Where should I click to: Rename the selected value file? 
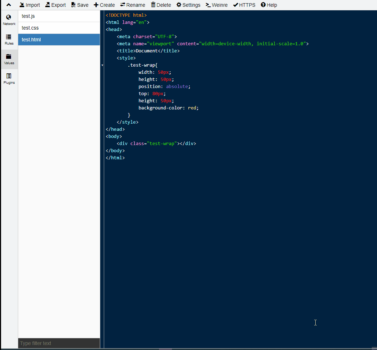point(133,5)
